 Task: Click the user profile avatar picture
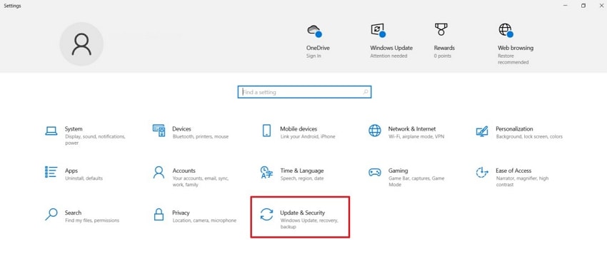[81, 44]
